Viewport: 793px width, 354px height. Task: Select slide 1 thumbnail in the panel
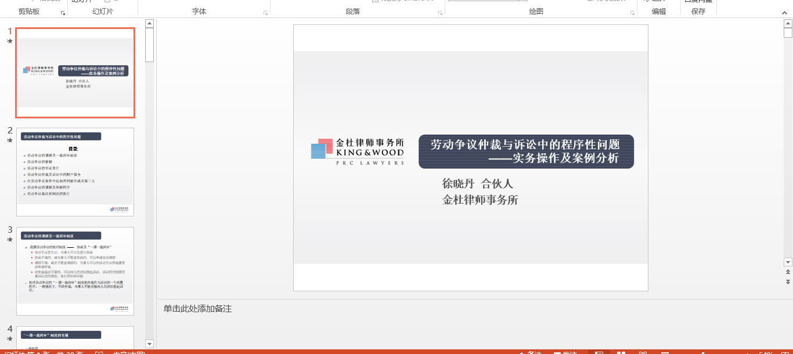pos(75,73)
